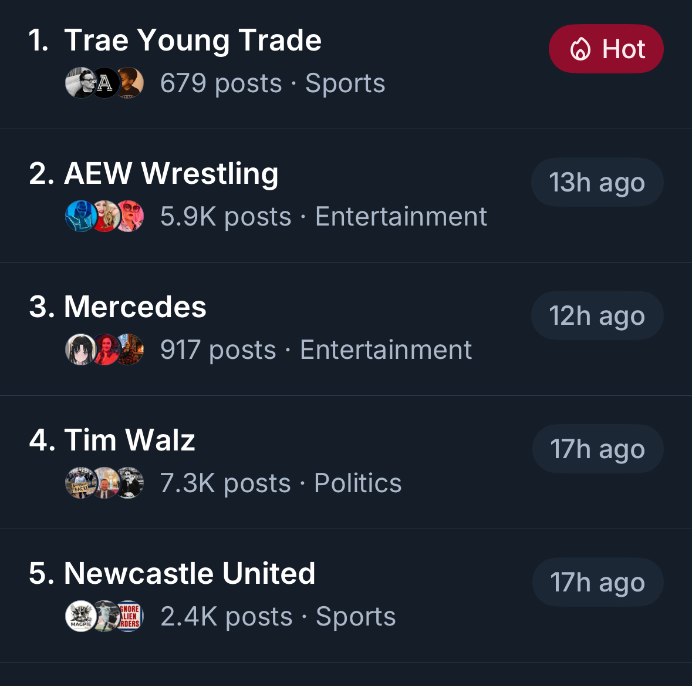View the Tim Walz trending topic

pyautogui.click(x=129, y=440)
